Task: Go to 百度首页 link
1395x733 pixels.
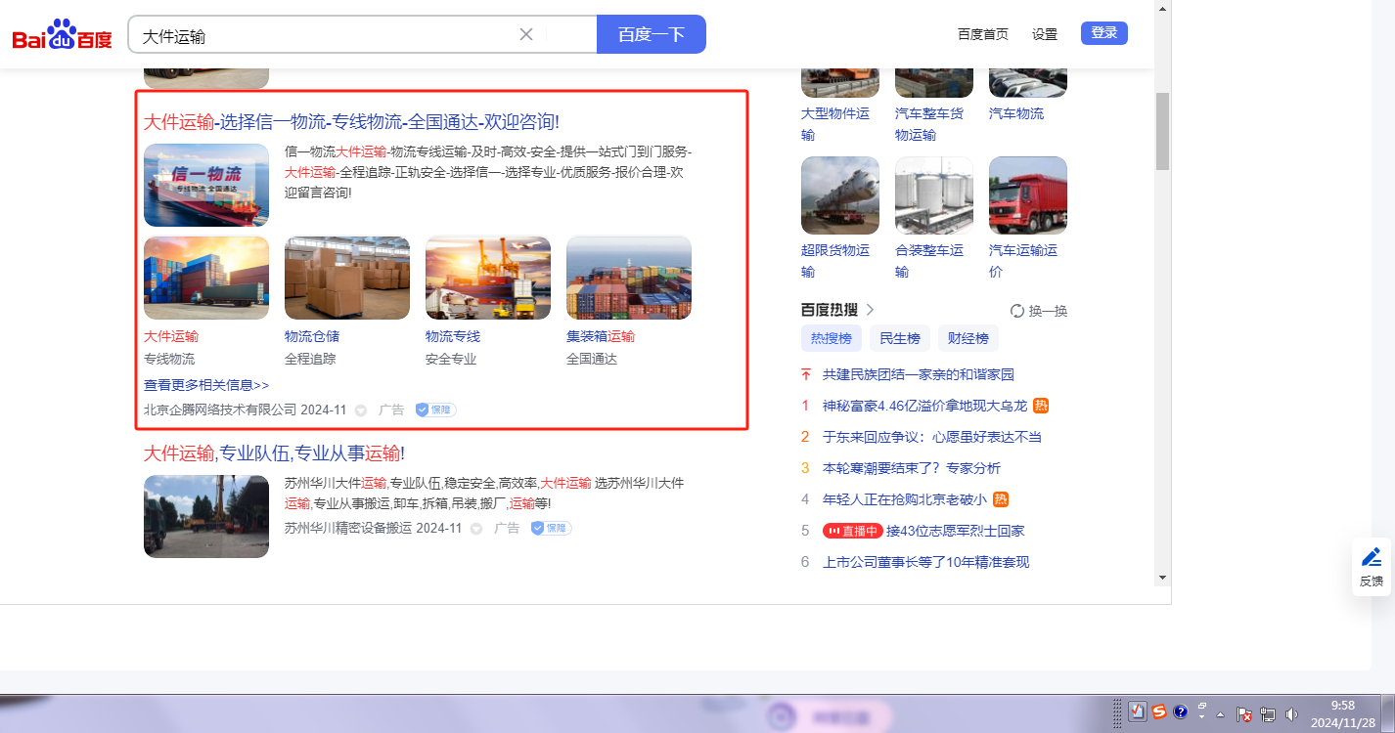Action: click(983, 34)
